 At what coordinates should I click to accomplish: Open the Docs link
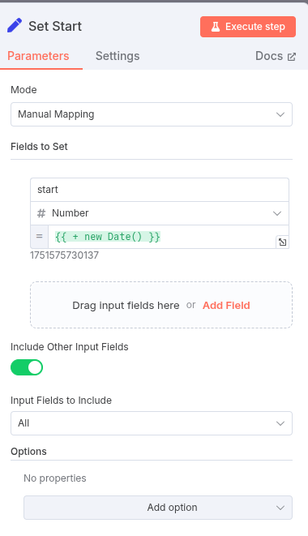pyautogui.click(x=276, y=56)
